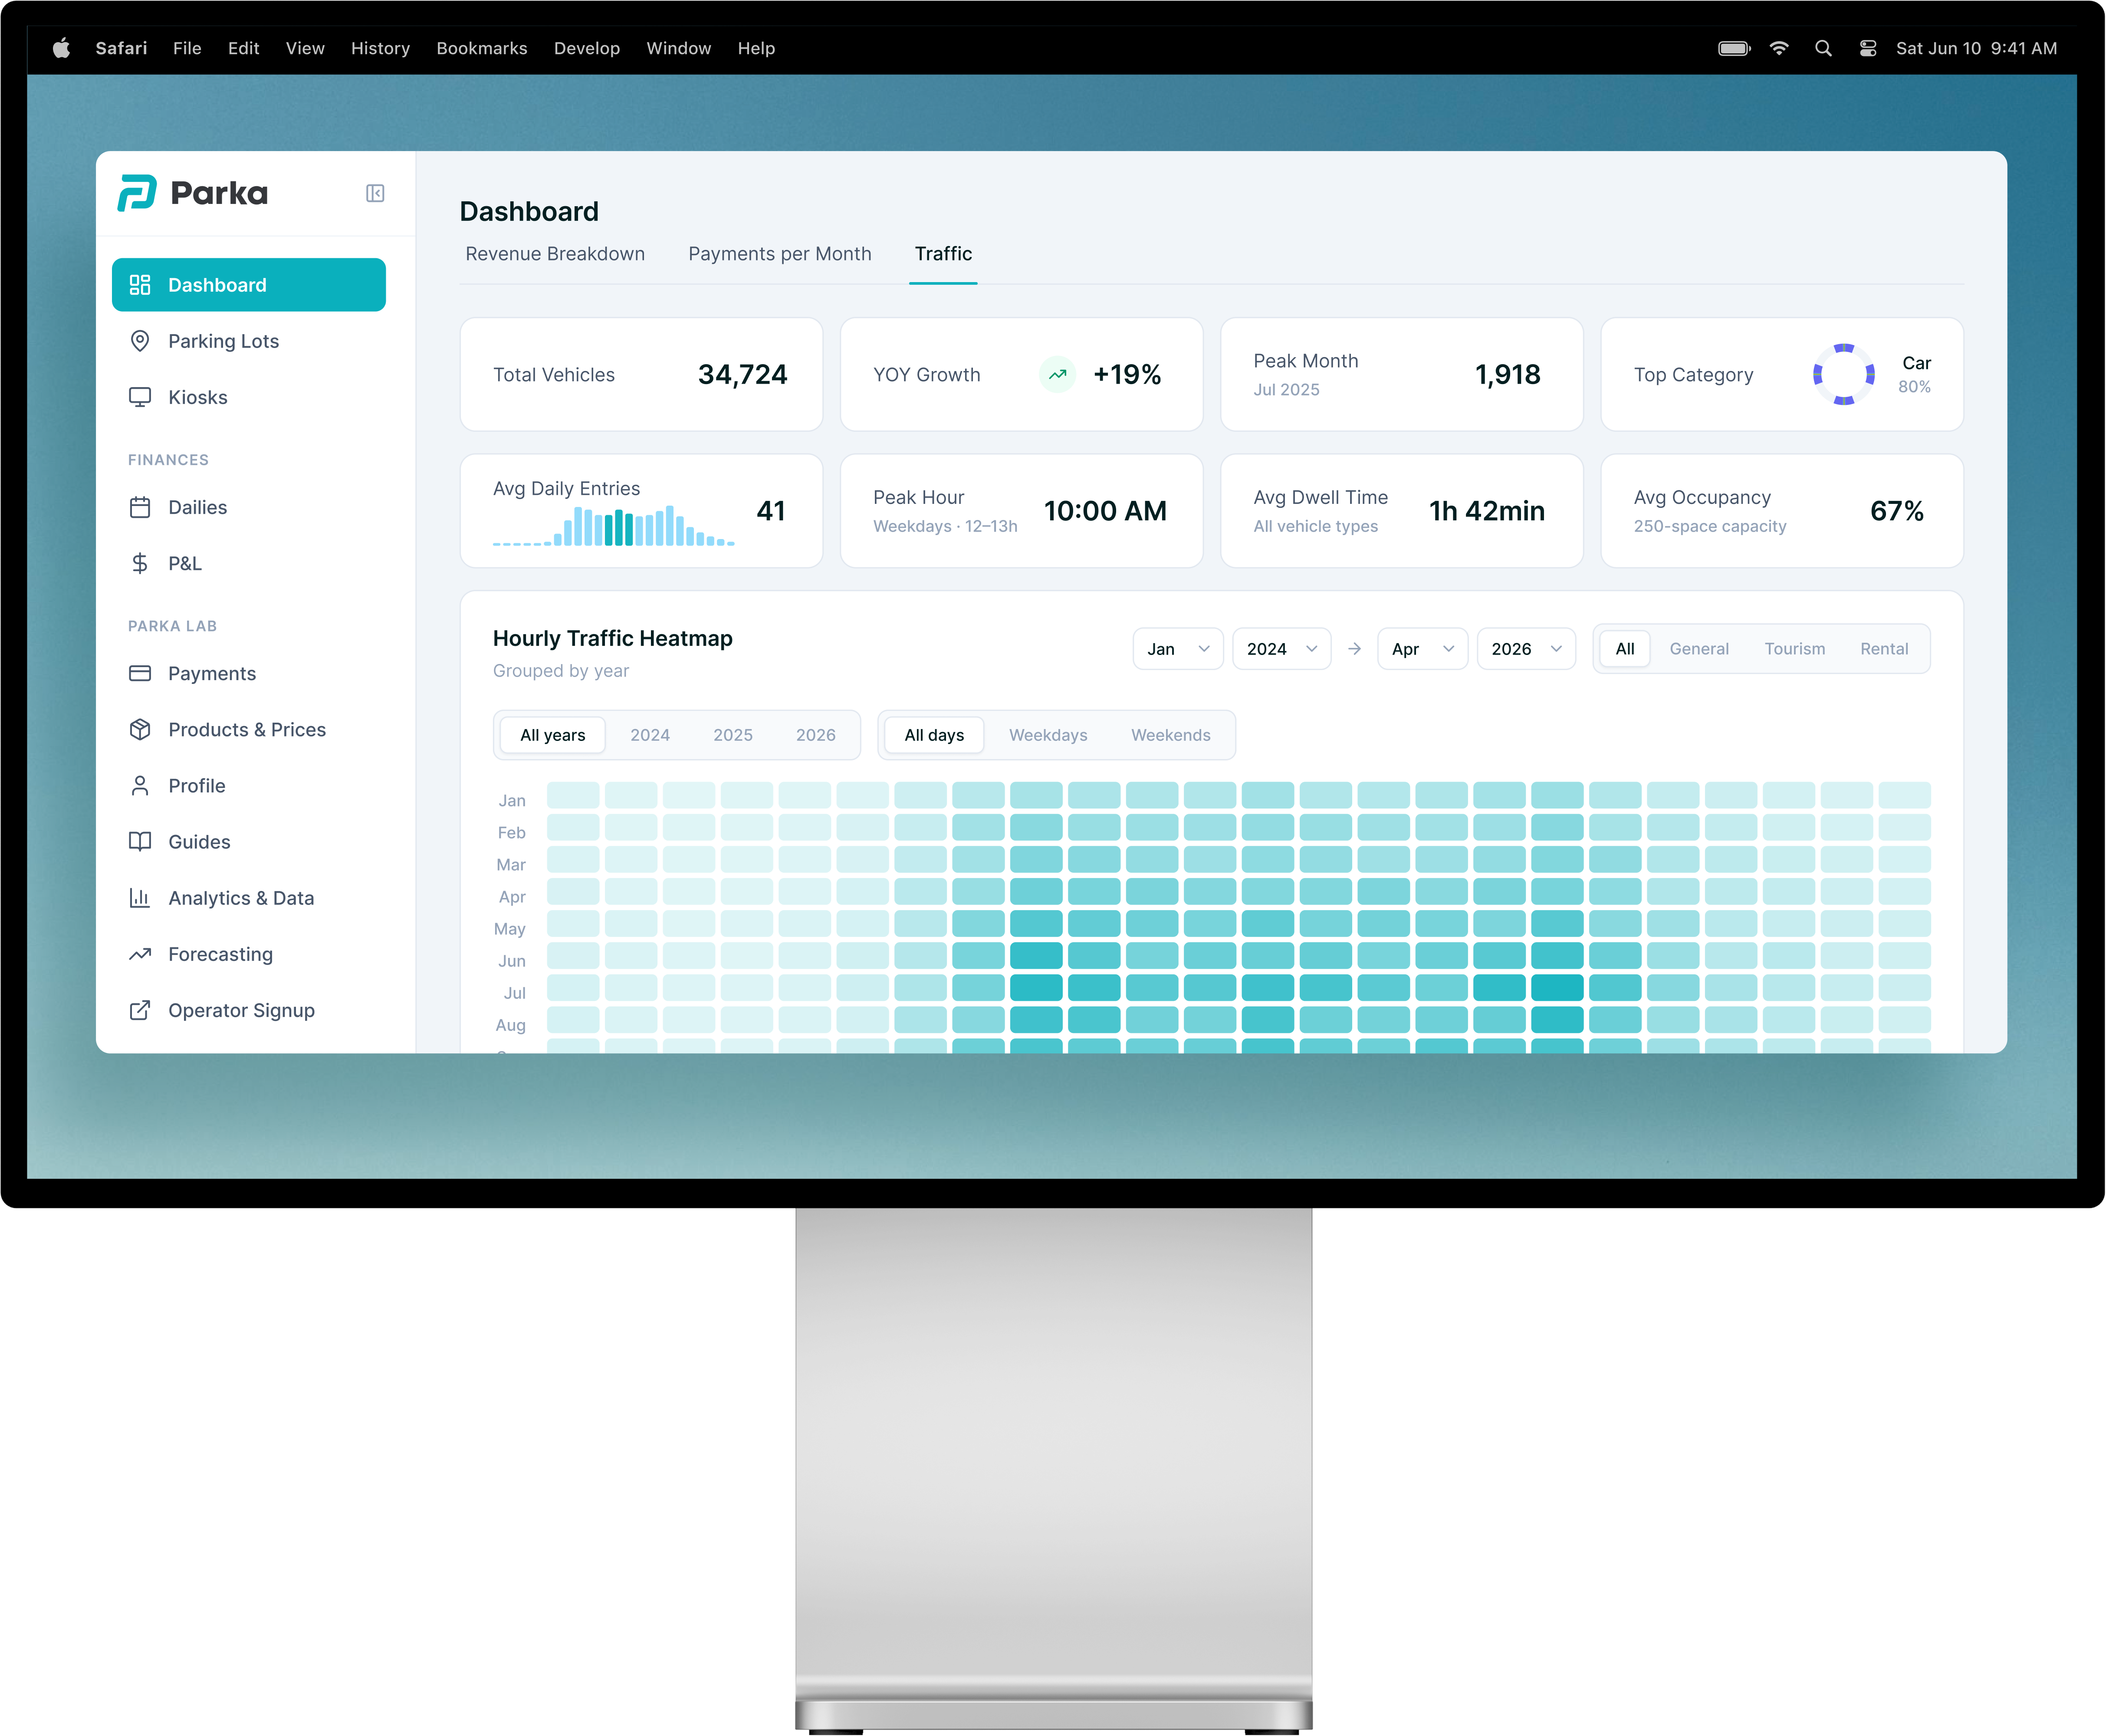Screen dimensions: 2106x1736
Task: Select the Weekdays filter toggle
Action: point(1048,735)
